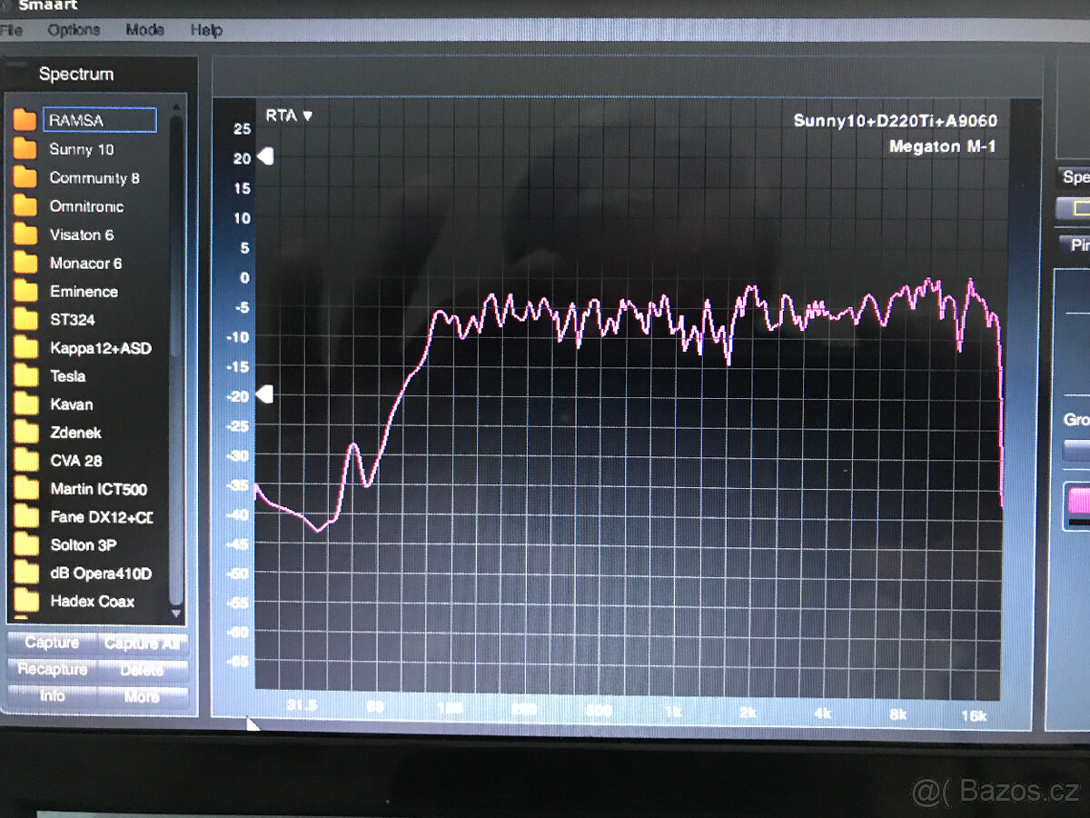The height and width of the screenshot is (818, 1090).
Task: Open the File menu
Action: [11, 30]
